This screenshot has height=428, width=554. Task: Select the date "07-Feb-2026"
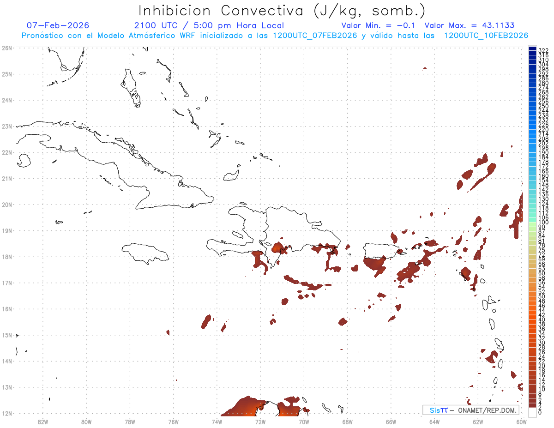58,25
